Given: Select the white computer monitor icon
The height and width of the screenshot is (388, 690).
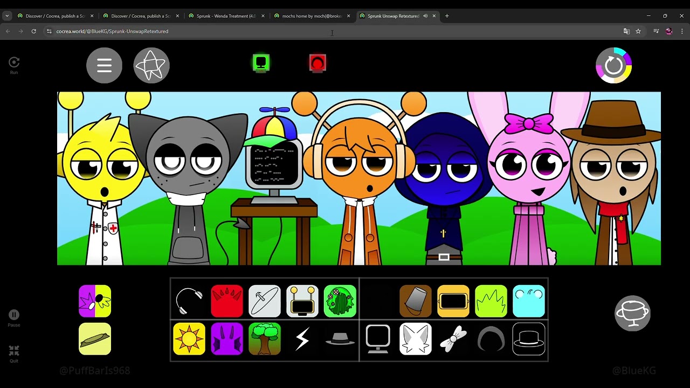Looking at the screenshot, I should point(378,339).
